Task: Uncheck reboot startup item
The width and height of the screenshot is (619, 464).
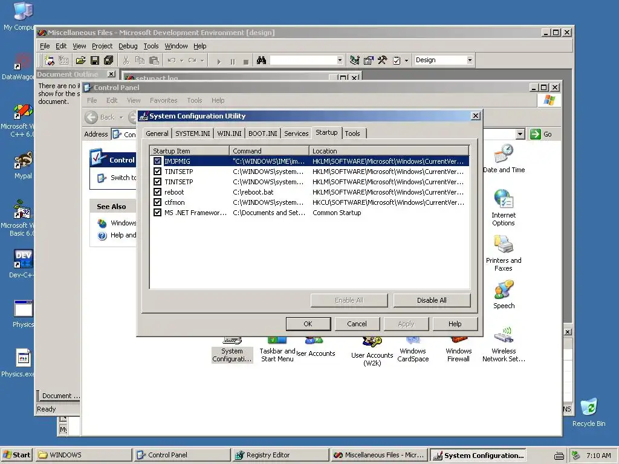Action: 158,192
